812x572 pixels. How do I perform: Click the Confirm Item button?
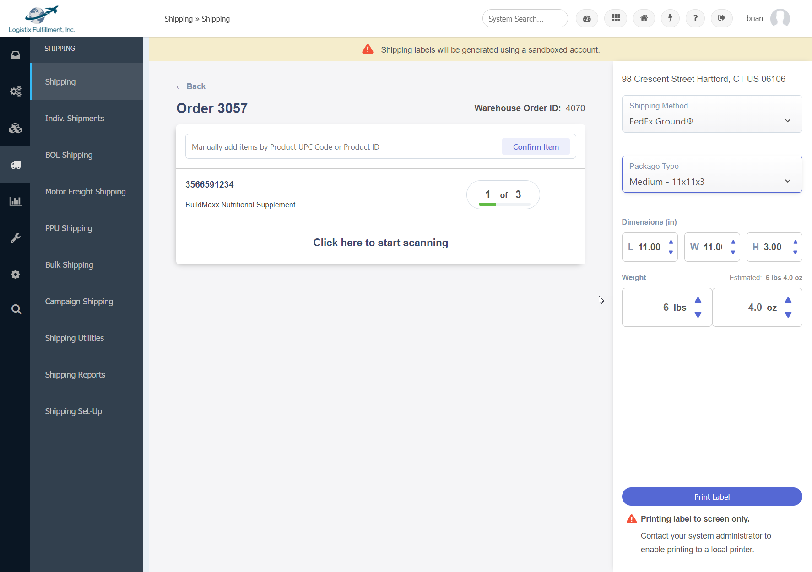coord(536,147)
